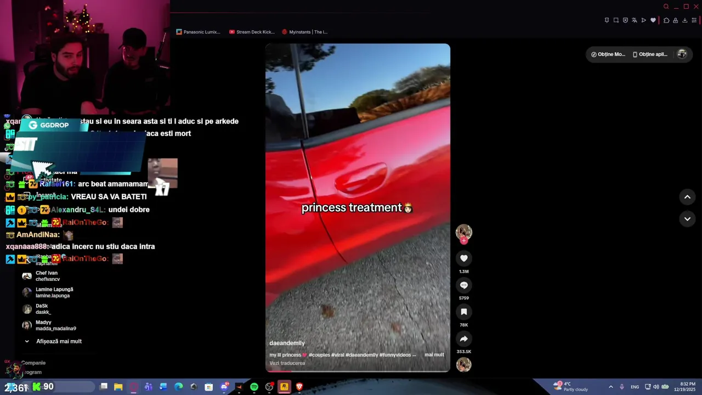Open the snapshot capture icon in toolbar
702x395 pixels.
(616, 20)
